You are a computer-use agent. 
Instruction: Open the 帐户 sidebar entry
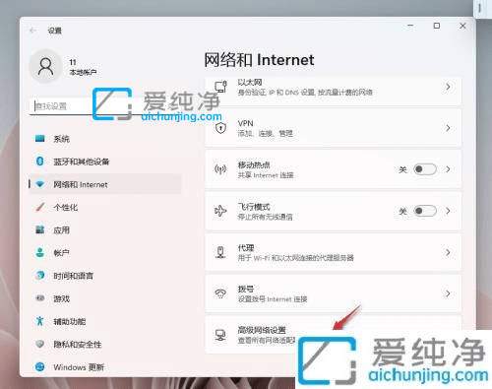click(105, 253)
